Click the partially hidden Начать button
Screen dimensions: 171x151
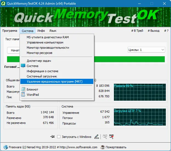[13, 50]
